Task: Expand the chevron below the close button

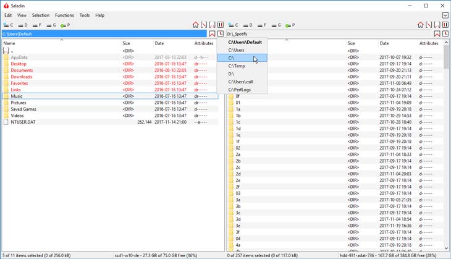Action: tap(445, 15)
